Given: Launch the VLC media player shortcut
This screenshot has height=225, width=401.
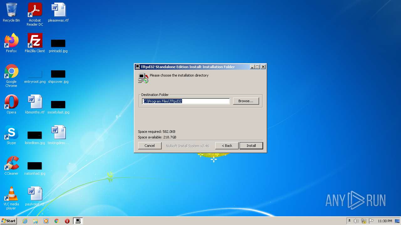Looking at the screenshot, I should 11,198.
